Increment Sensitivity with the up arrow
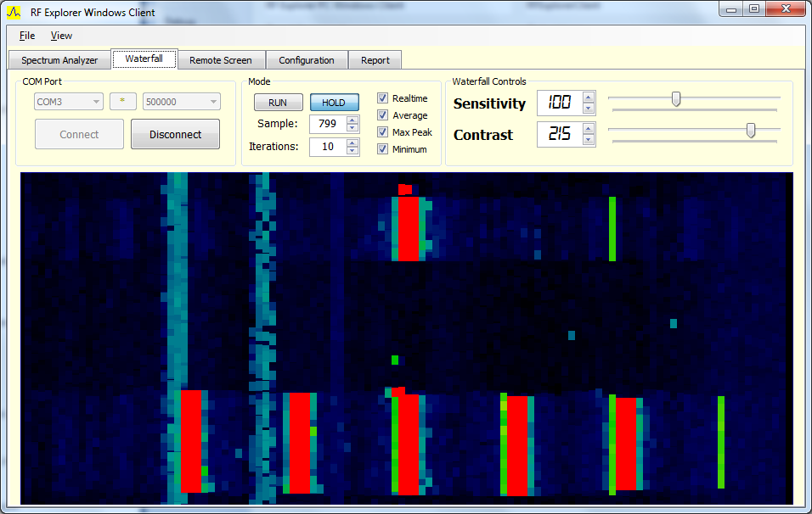Screen dimensions: 812x514 pyautogui.click(x=589, y=98)
